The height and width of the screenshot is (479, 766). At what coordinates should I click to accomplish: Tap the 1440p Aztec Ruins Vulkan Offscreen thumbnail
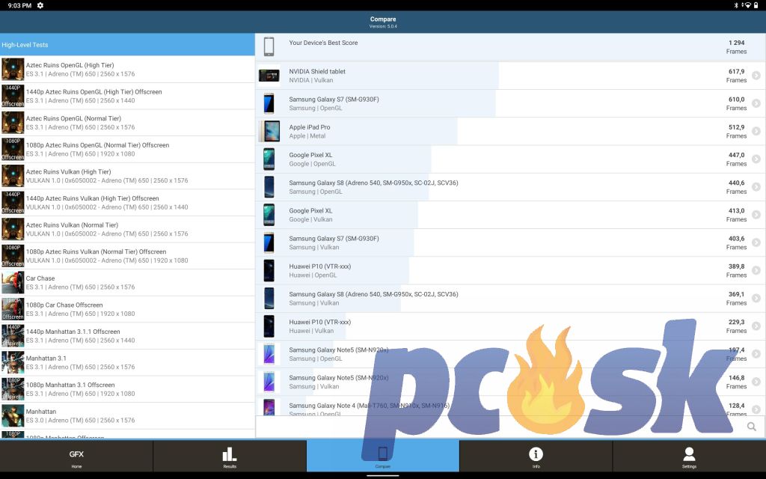point(13,202)
